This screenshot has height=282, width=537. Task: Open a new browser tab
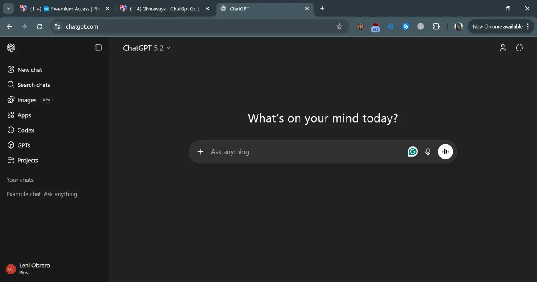[x=322, y=8]
